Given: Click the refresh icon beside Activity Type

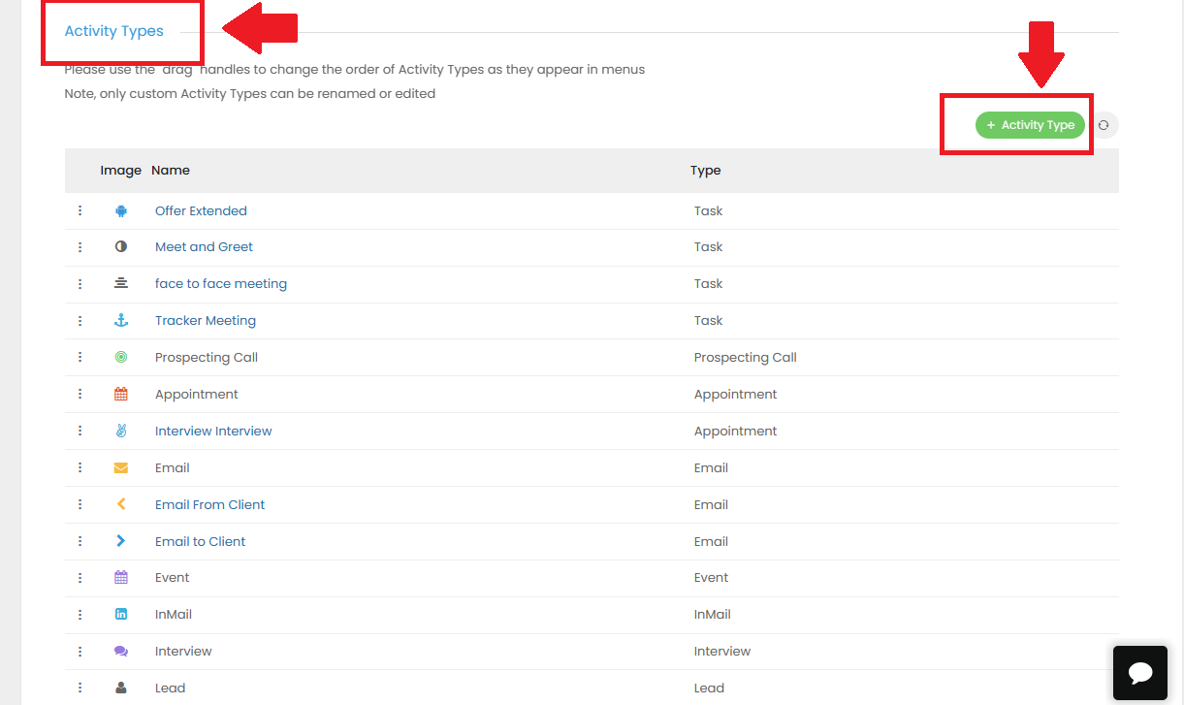Looking at the screenshot, I should point(1104,125).
